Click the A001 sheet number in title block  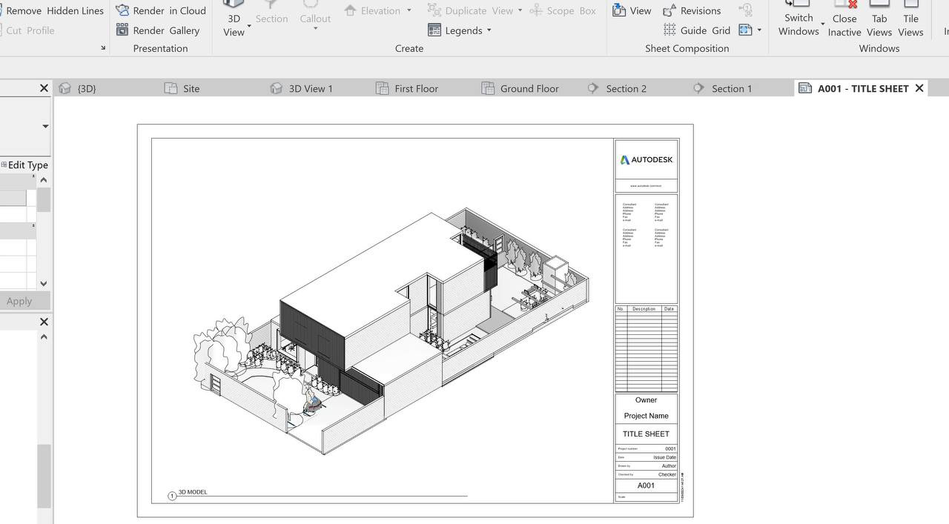(646, 485)
